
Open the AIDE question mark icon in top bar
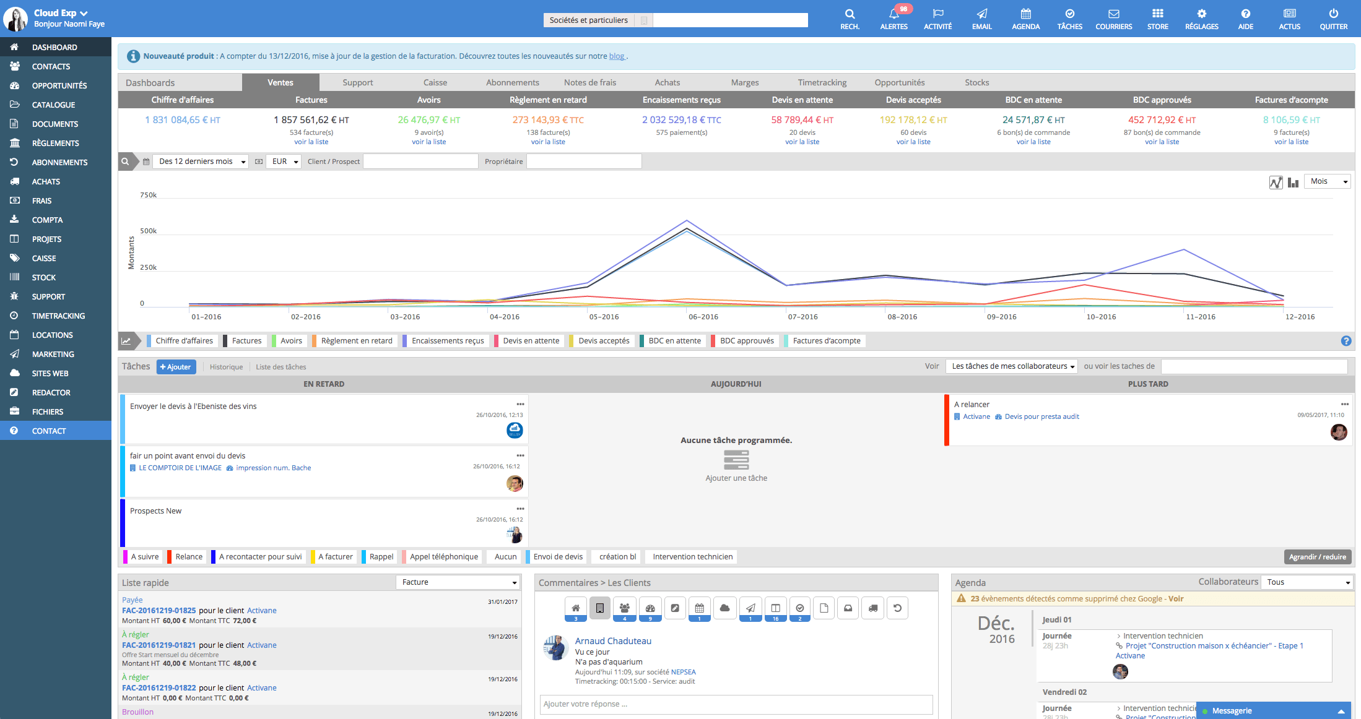point(1246,19)
